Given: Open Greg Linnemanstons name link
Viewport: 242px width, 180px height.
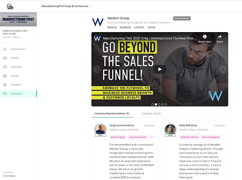Looking at the screenshot, I should (121, 125).
